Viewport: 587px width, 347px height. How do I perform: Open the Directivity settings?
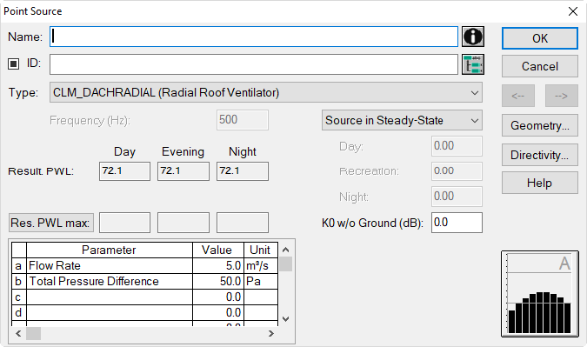pos(539,155)
